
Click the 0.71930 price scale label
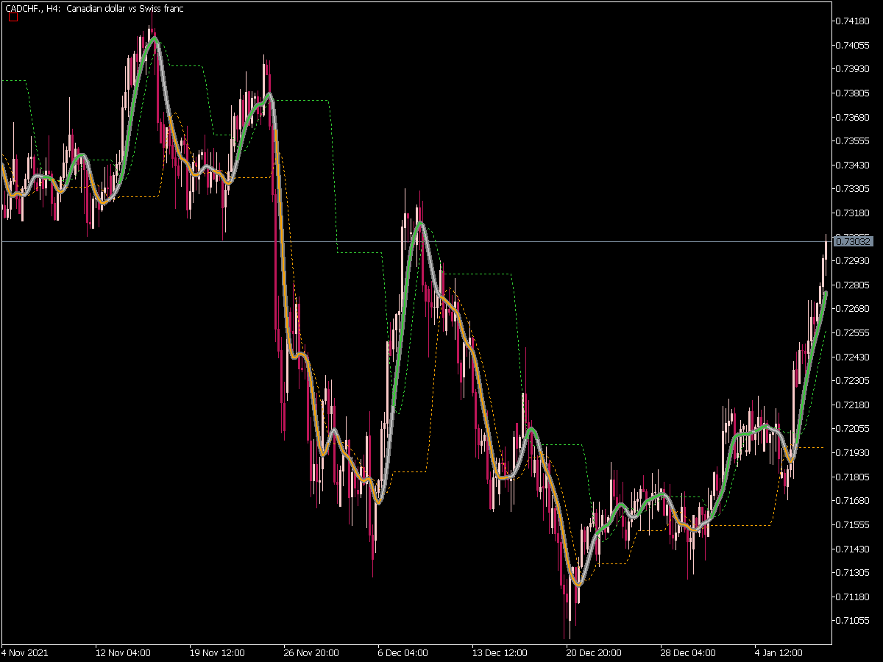854,453
